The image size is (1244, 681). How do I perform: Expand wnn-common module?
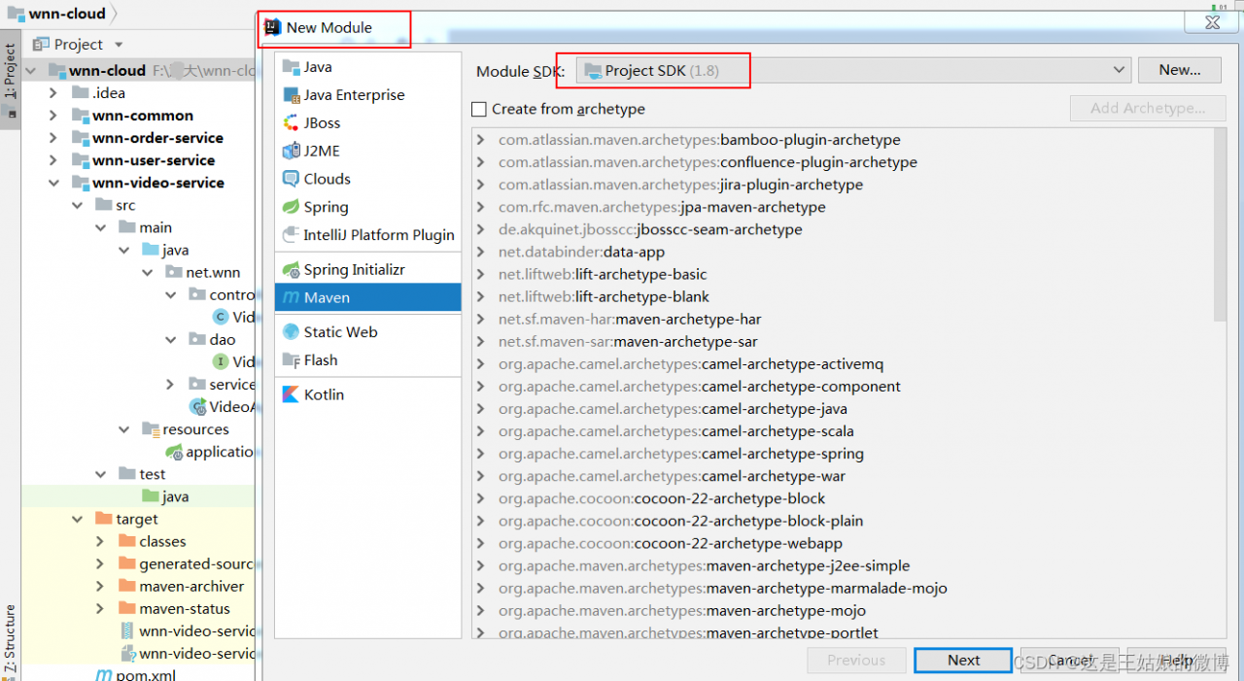(54, 116)
